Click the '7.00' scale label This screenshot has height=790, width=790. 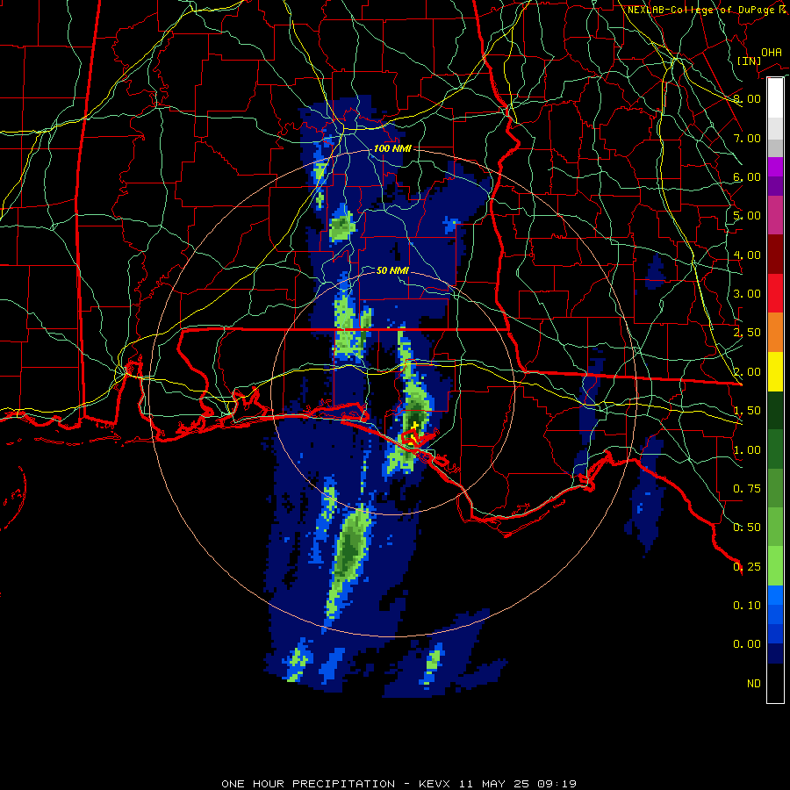pyautogui.click(x=747, y=138)
